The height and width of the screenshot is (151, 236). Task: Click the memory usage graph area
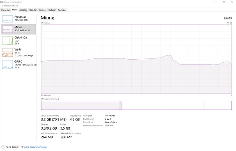(x=136, y=59)
